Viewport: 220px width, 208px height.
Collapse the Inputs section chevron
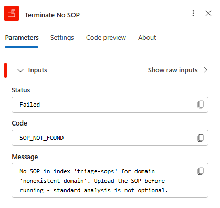pyautogui.click(x=20, y=70)
